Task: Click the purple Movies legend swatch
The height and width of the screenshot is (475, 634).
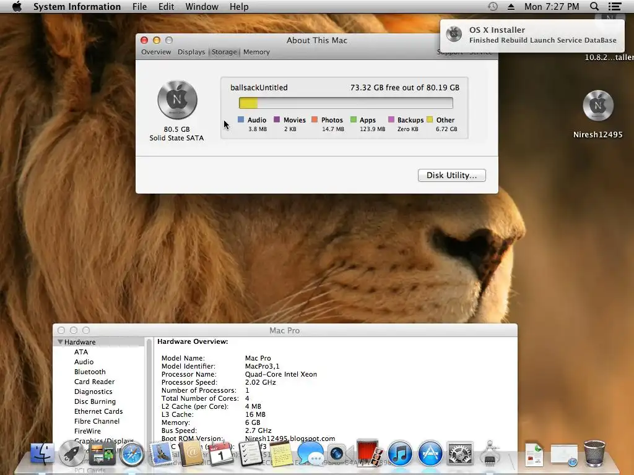Action: (x=277, y=119)
